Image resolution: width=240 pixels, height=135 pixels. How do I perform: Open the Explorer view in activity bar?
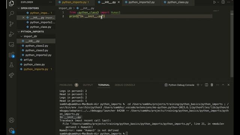pyautogui.click(x=11, y=3)
